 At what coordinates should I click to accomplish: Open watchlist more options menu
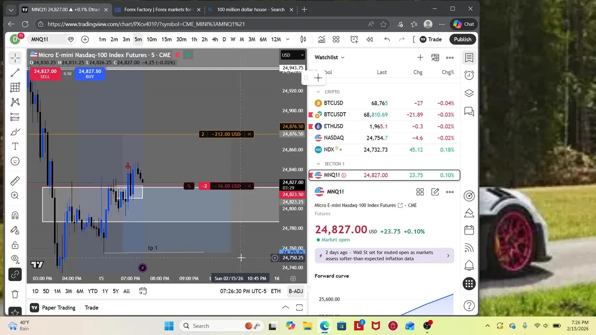coord(450,57)
